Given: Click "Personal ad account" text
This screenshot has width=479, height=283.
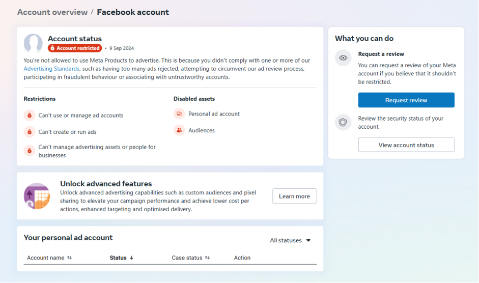Looking at the screenshot, I should click(214, 114).
